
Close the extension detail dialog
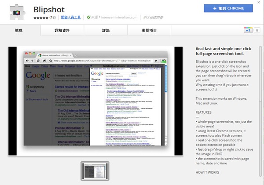pos(259,2)
